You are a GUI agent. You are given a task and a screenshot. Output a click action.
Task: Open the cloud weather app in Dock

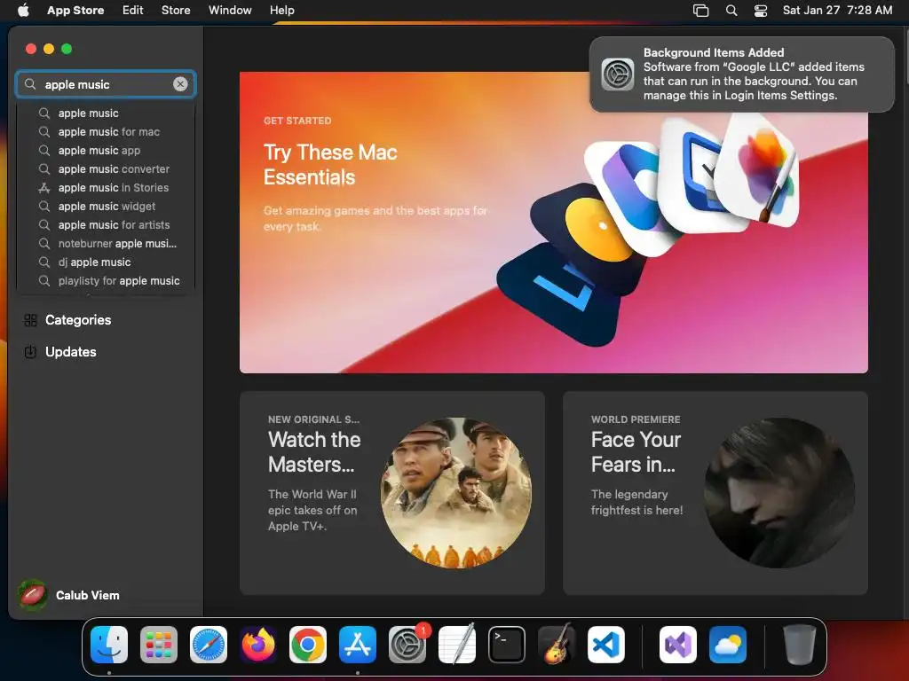(x=728, y=645)
